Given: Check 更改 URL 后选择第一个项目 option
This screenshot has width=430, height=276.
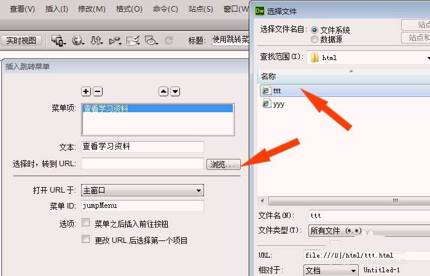Looking at the screenshot, I should (85, 239).
